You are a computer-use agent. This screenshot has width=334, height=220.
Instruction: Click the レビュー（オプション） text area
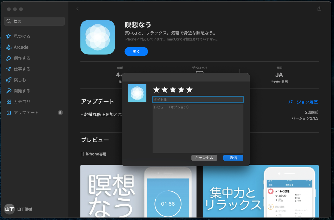pos(198,128)
